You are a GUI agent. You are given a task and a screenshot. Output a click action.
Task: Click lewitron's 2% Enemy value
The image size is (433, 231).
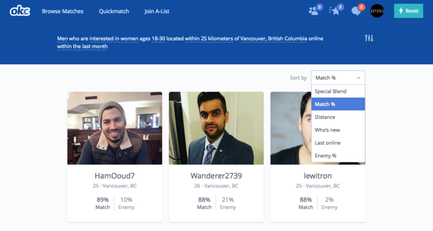[x=329, y=200]
